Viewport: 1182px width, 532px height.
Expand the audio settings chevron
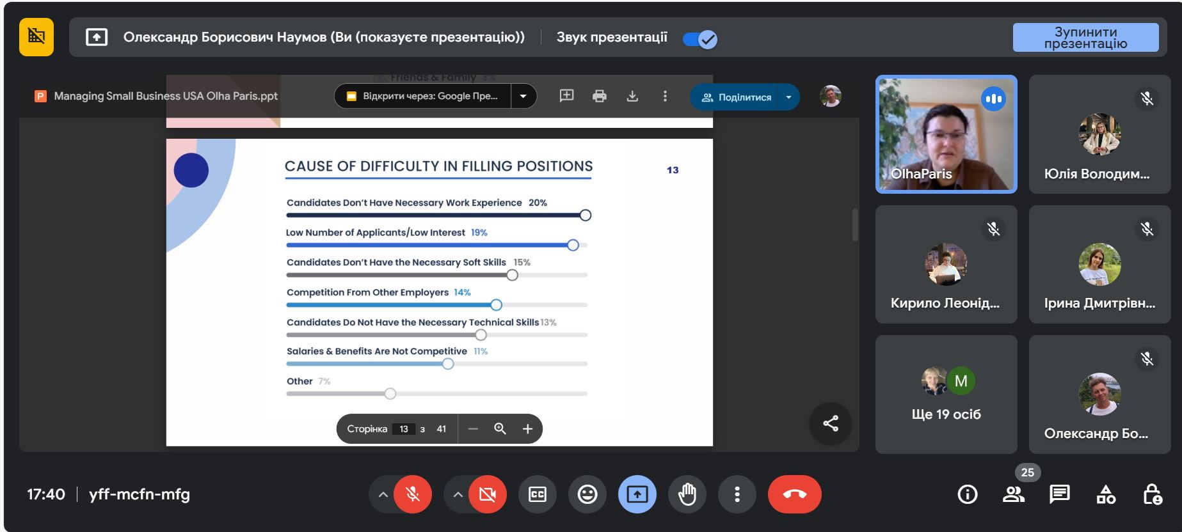(383, 494)
